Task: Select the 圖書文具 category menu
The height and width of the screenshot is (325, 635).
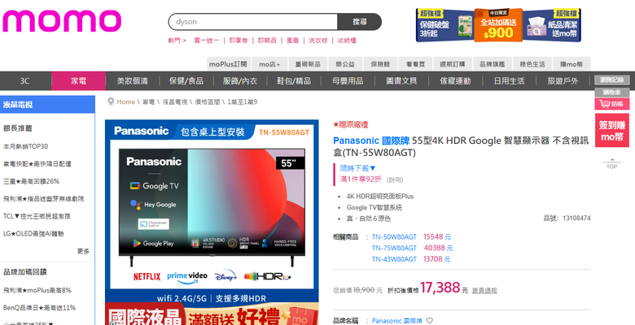Action: point(401,81)
